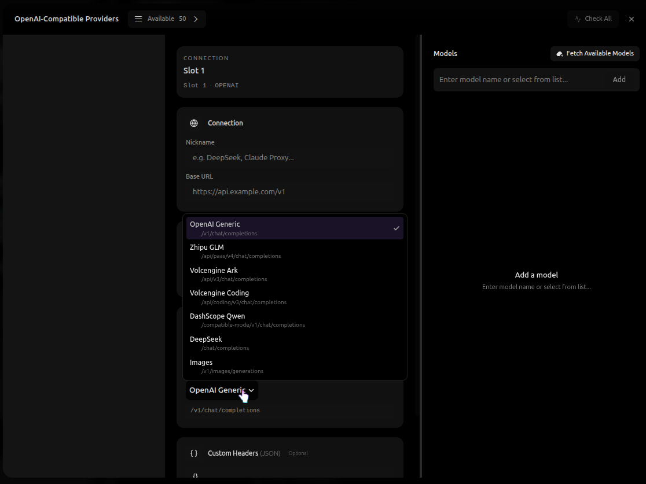Click the Models panel heading
The height and width of the screenshot is (484, 646).
click(445, 54)
